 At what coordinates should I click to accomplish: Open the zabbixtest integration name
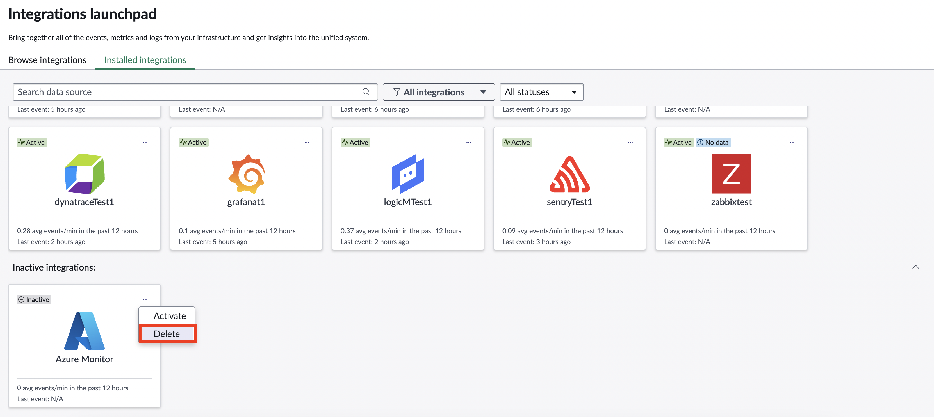pyautogui.click(x=731, y=202)
